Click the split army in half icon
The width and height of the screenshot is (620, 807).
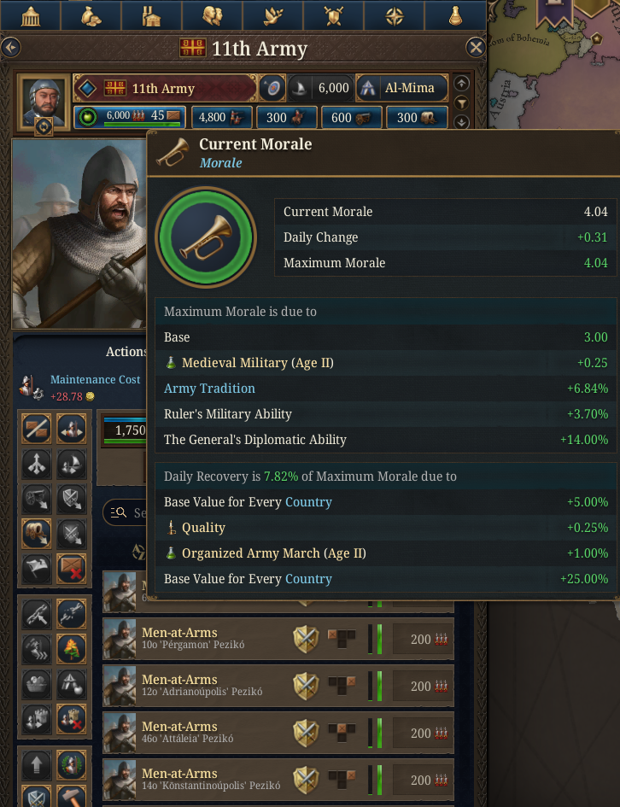(x=36, y=428)
